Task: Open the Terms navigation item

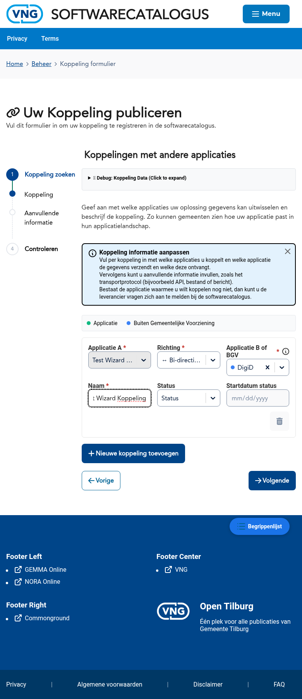Action: click(x=50, y=38)
